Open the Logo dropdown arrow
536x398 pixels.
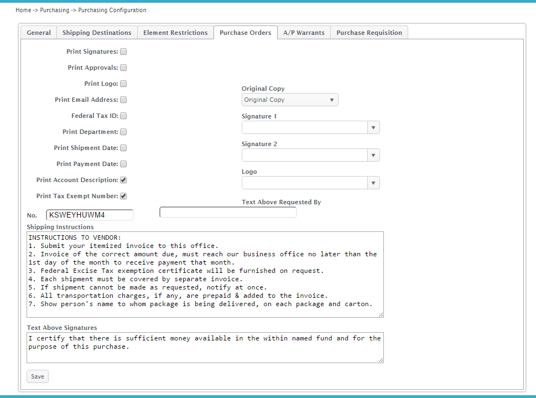coord(373,183)
